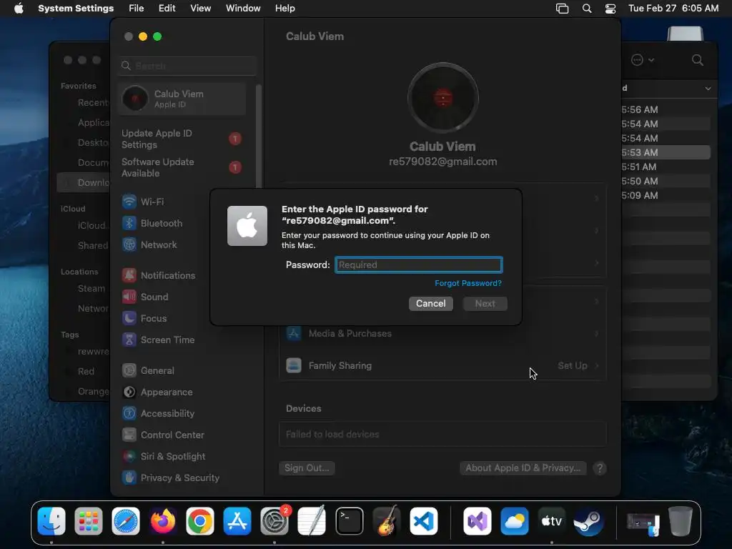Open the View menu

click(x=200, y=9)
